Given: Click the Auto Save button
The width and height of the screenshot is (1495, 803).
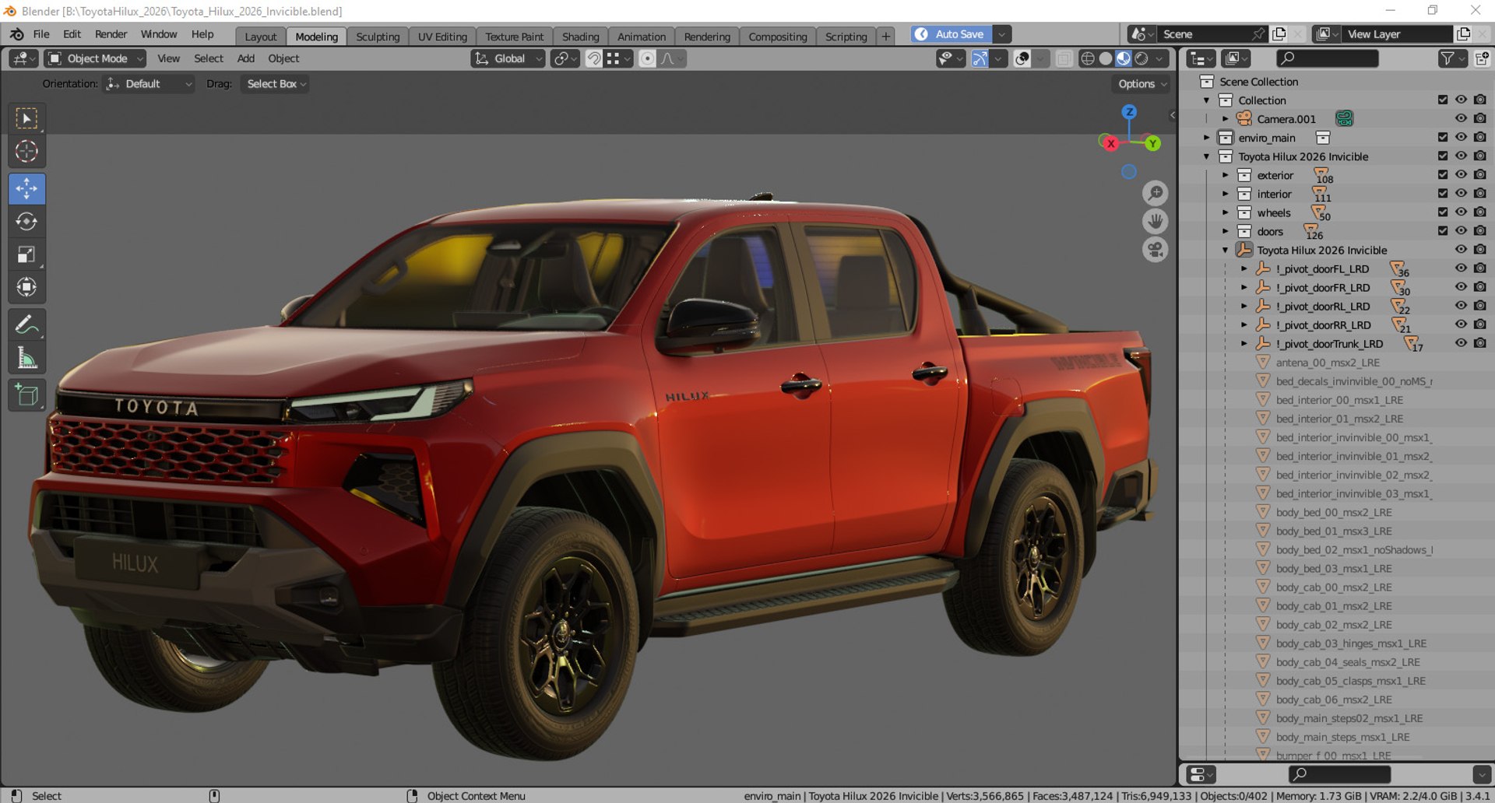Looking at the screenshot, I should click(952, 34).
